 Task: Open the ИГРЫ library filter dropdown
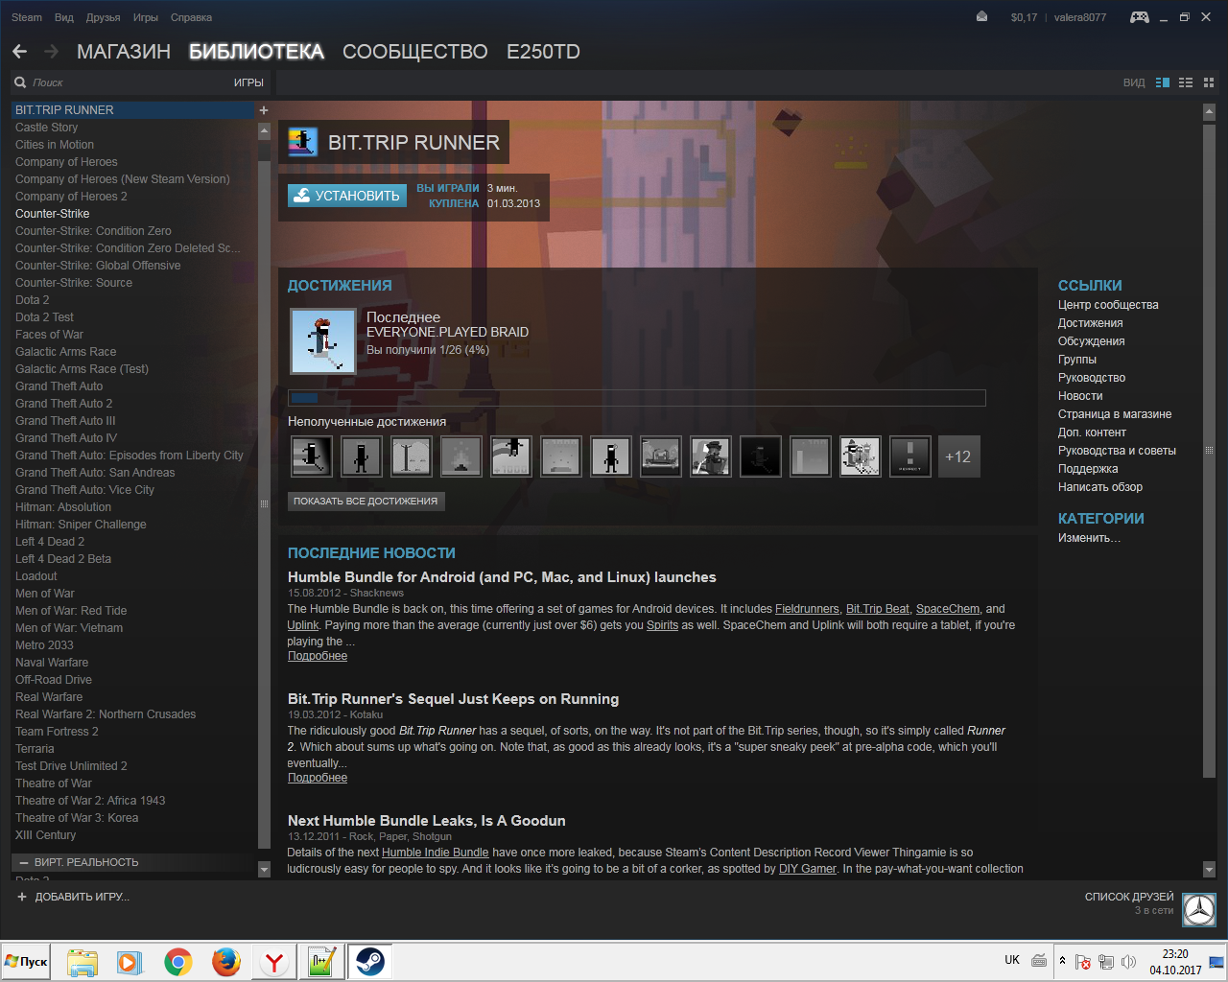tap(248, 82)
